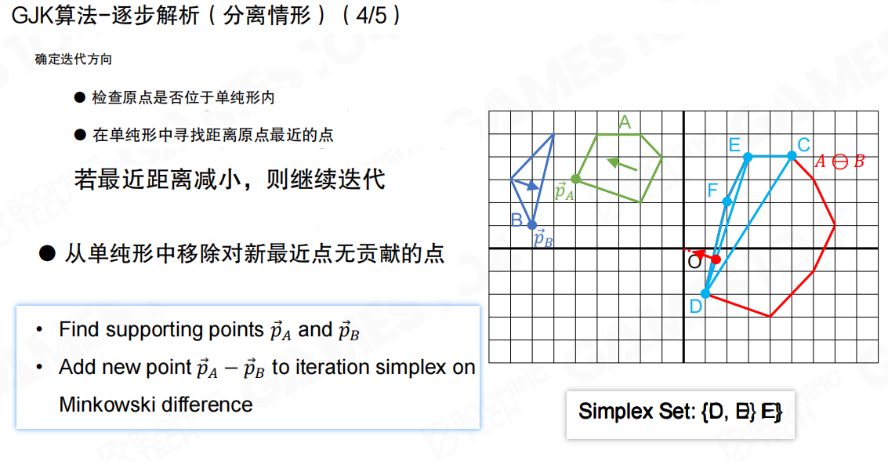Click the blue point labeled C
Image resolution: width=888 pixels, height=461 pixels.
(792, 156)
